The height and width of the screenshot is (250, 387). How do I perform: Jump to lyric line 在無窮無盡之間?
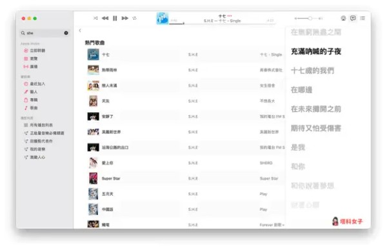(x=316, y=32)
